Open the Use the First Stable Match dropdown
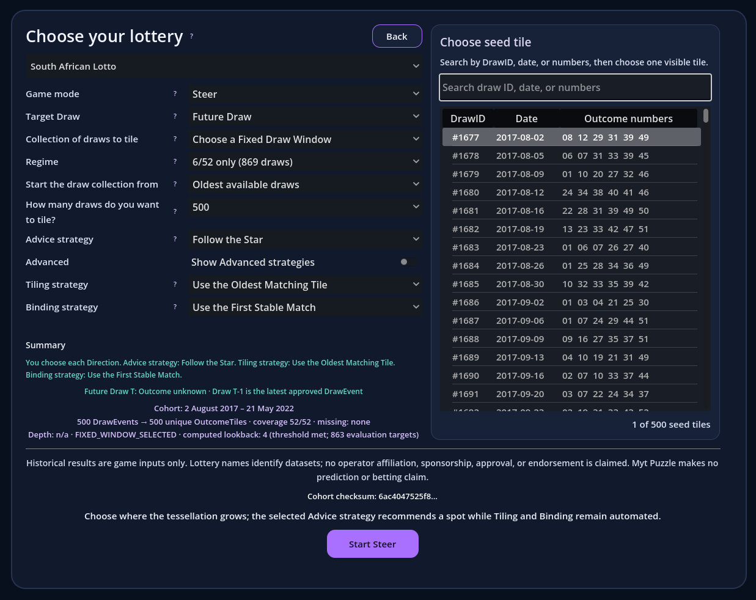 [x=306, y=307]
